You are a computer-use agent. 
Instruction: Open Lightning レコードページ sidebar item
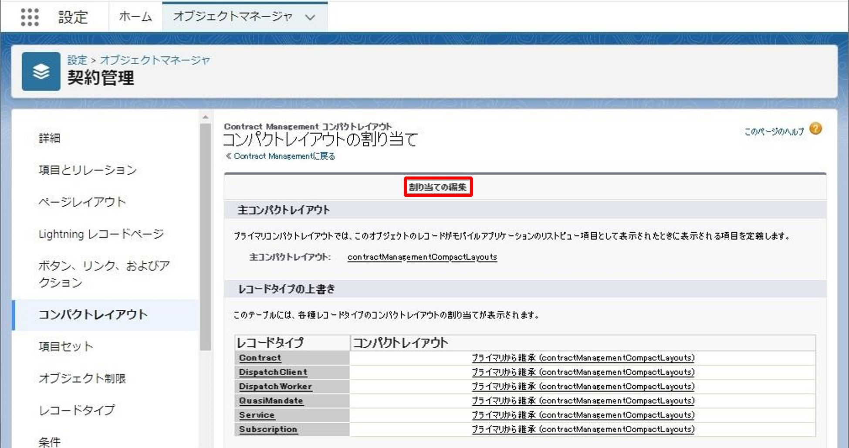[x=101, y=234]
